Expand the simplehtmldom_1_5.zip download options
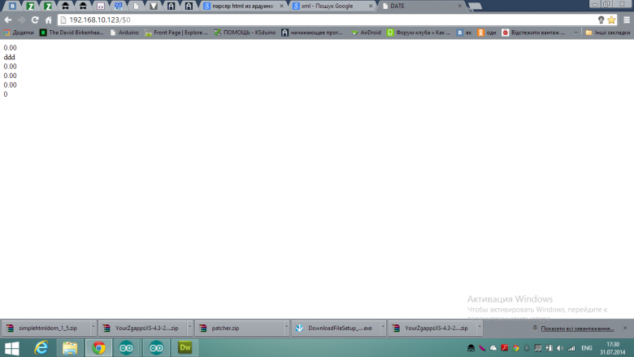 coord(93,329)
